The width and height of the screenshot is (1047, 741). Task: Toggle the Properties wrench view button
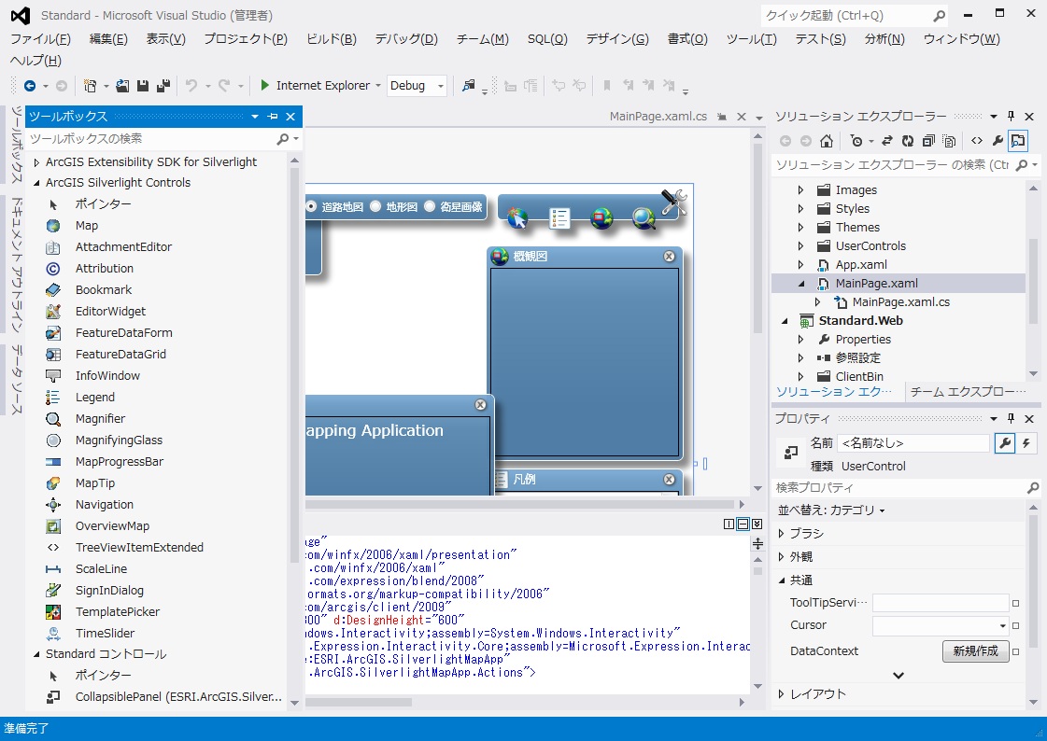pos(1005,443)
